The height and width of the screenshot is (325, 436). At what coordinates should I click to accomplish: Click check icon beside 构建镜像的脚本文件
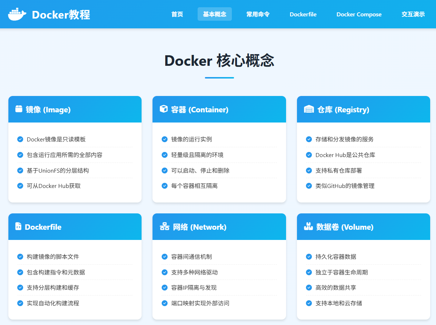point(20,257)
